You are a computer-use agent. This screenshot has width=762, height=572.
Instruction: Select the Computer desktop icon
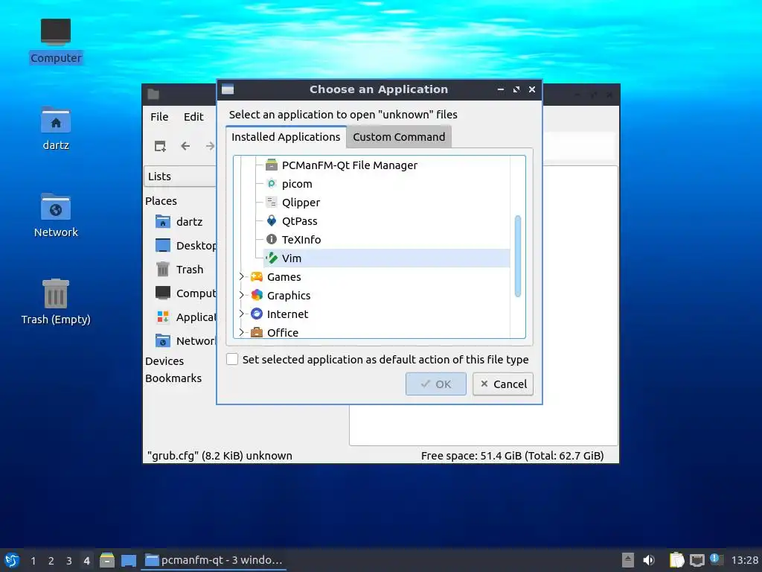[x=56, y=41]
